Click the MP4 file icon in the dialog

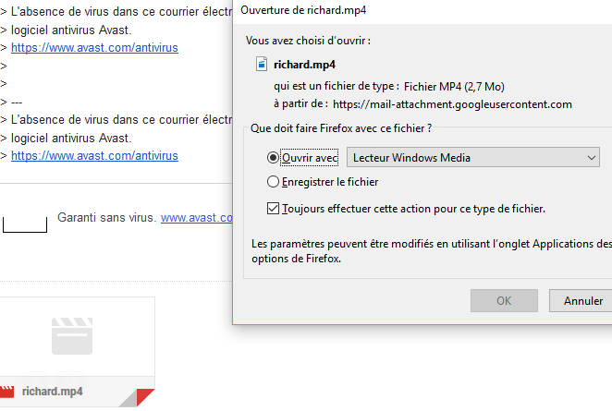point(262,65)
